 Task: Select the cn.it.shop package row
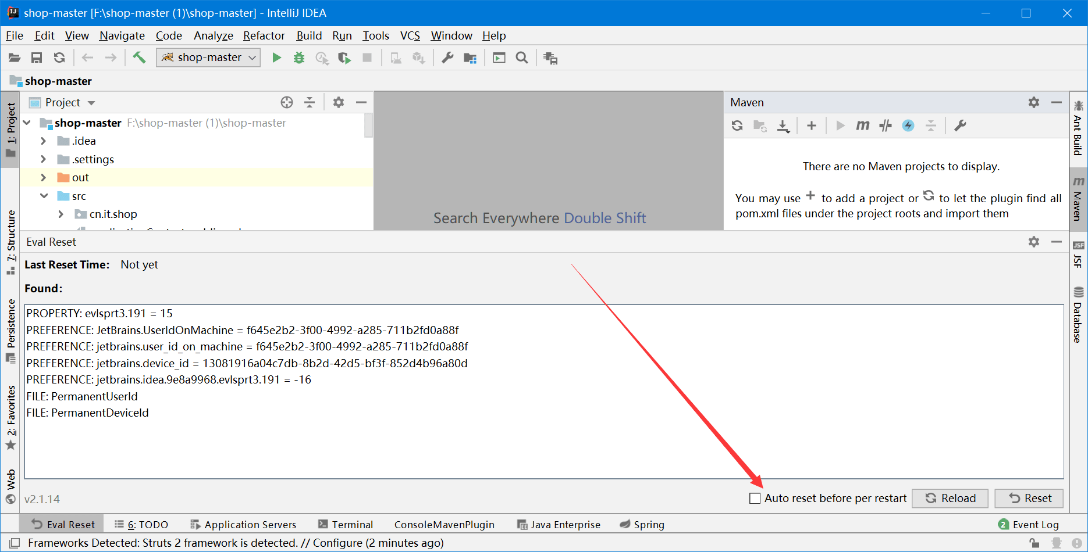tap(197, 214)
